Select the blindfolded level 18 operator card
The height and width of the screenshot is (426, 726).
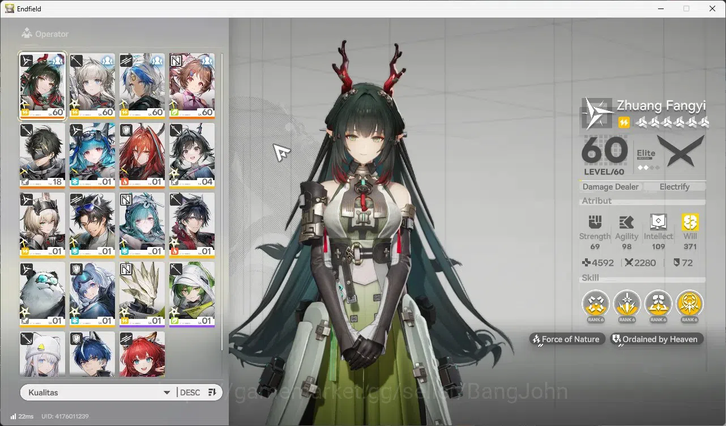42,156
